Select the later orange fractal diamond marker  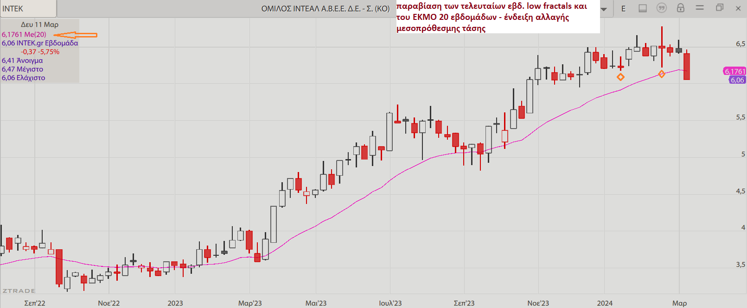(662, 74)
